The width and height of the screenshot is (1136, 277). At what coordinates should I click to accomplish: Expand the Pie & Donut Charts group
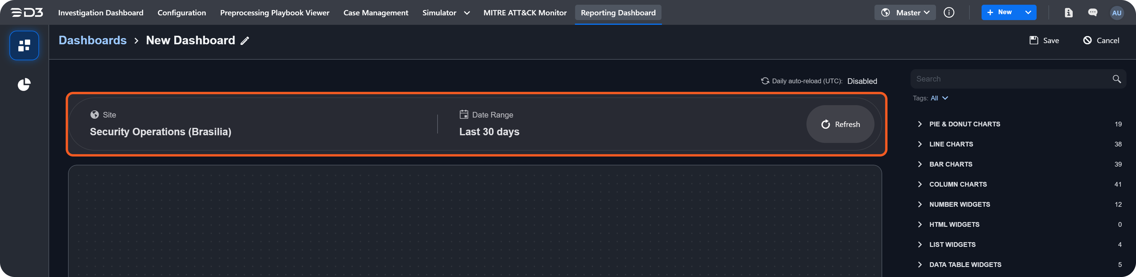(964, 124)
